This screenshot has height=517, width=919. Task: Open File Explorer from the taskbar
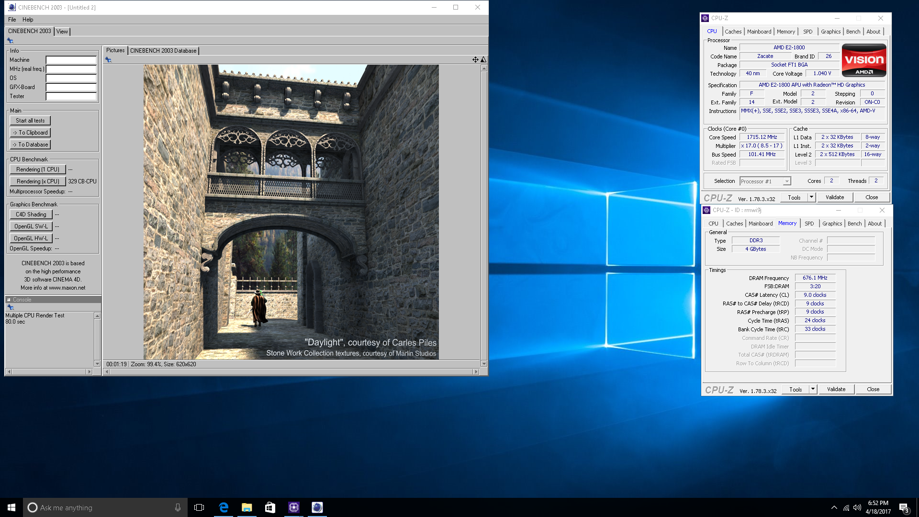(x=247, y=507)
